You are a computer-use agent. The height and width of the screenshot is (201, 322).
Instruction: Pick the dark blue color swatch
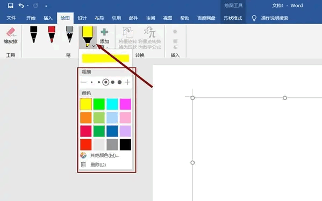click(x=112, y=131)
